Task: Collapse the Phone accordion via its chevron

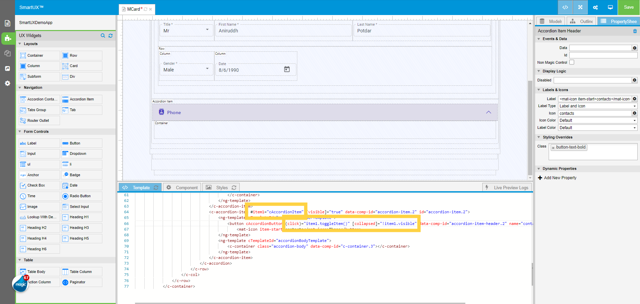Action: pos(489,112)
